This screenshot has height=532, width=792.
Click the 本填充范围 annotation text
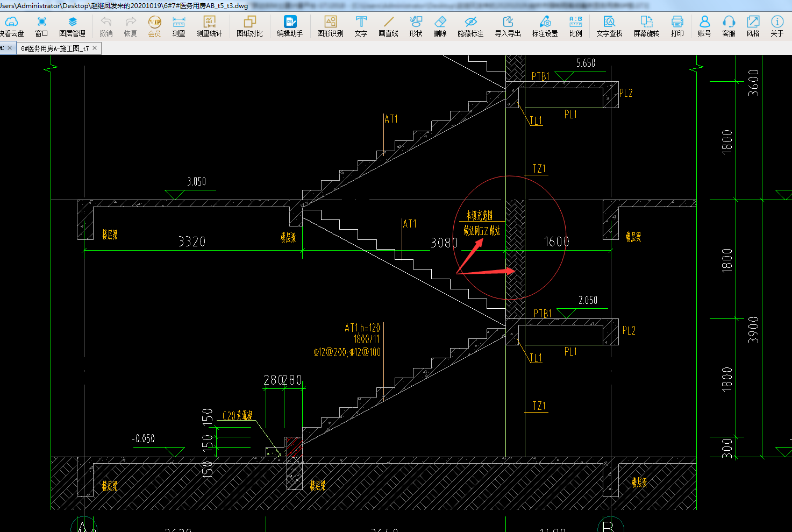coord(479,216)
